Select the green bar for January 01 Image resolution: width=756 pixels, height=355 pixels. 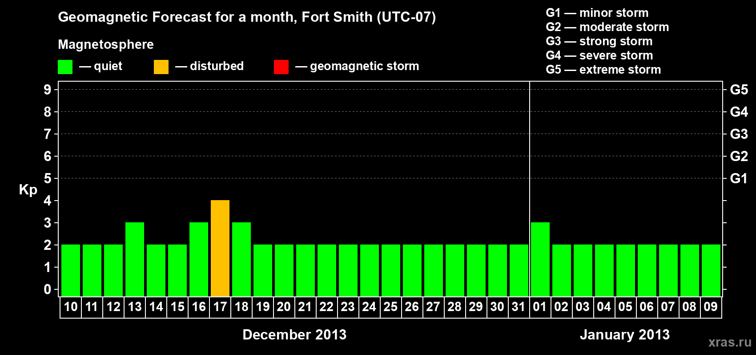pyautogui.click(x=540, y=259)
